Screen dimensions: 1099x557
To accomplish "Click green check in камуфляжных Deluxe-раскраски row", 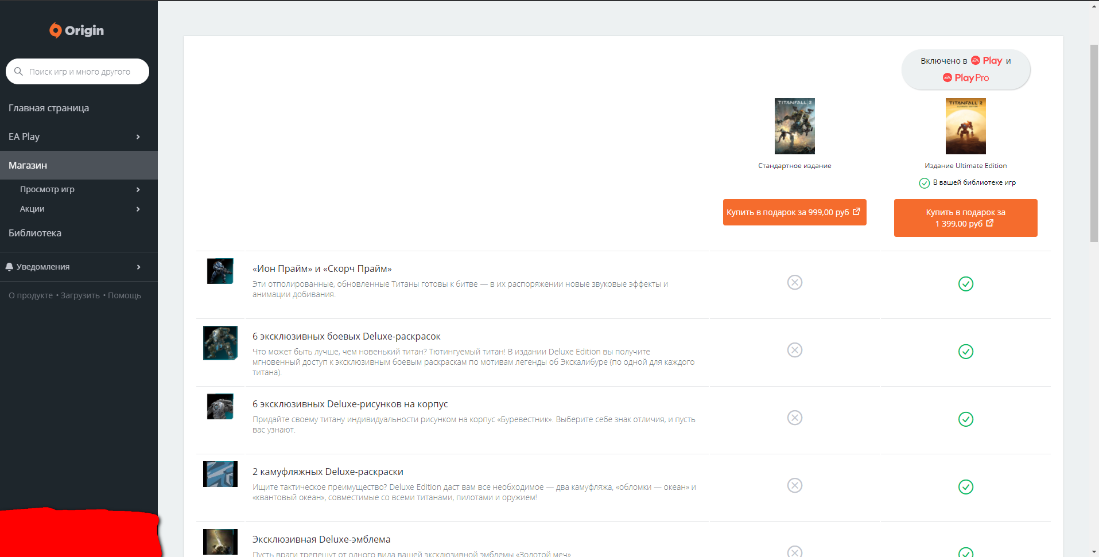I will click(x=966, y=487).
